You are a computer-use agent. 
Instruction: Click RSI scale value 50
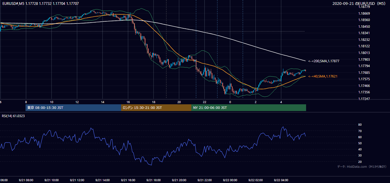coord(360,143)
